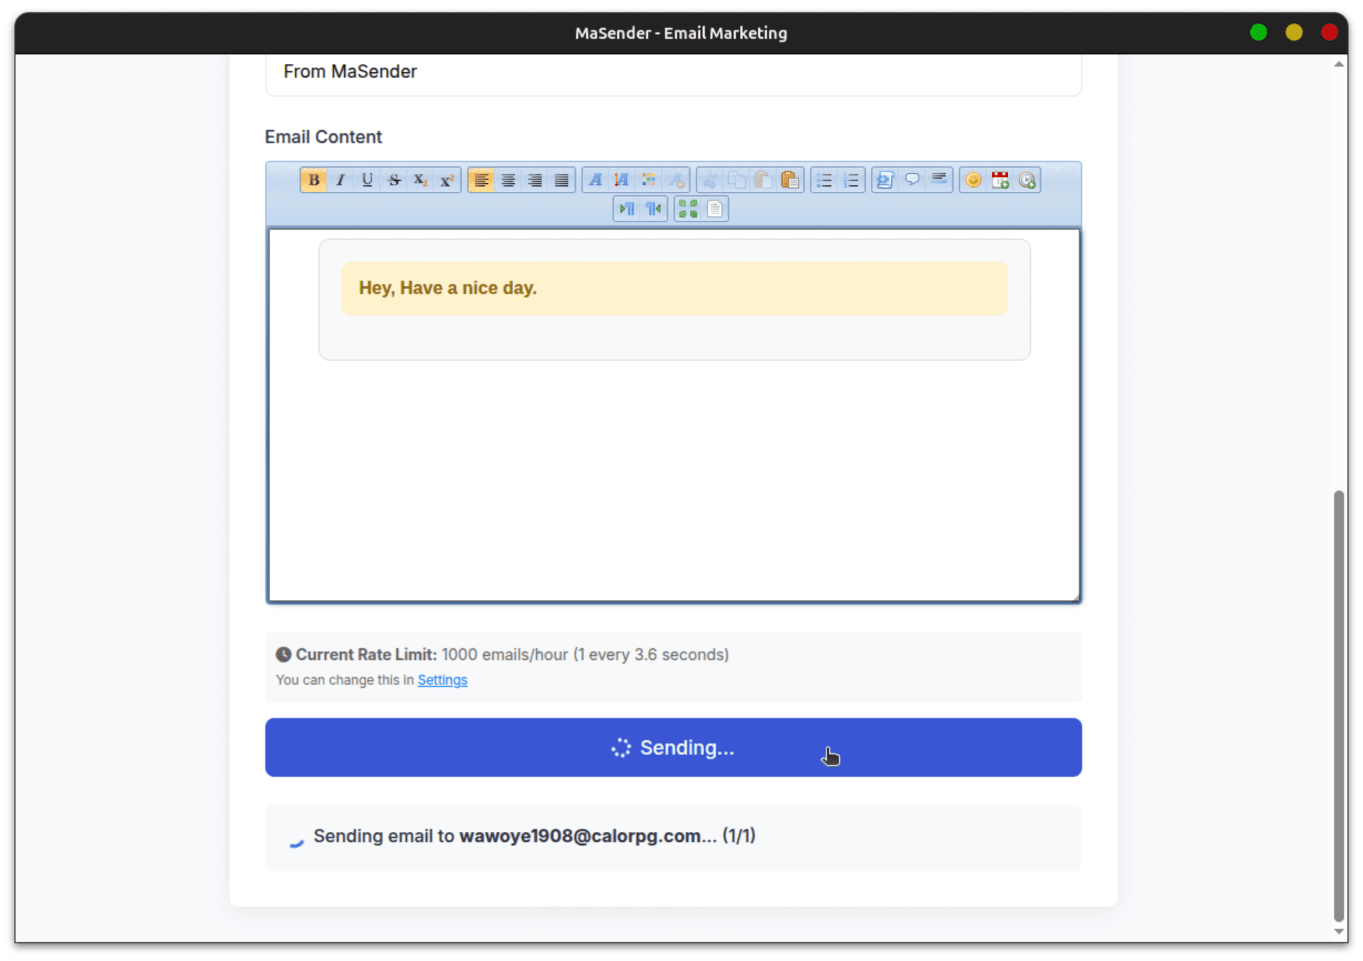Copy the selected text
The image size is (1363, 961).
pyautogui.click(x=736, y=180)
